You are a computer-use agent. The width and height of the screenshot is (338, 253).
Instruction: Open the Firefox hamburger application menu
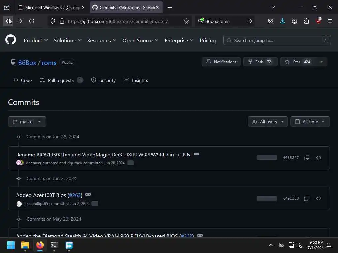click(x=330, y=21)
